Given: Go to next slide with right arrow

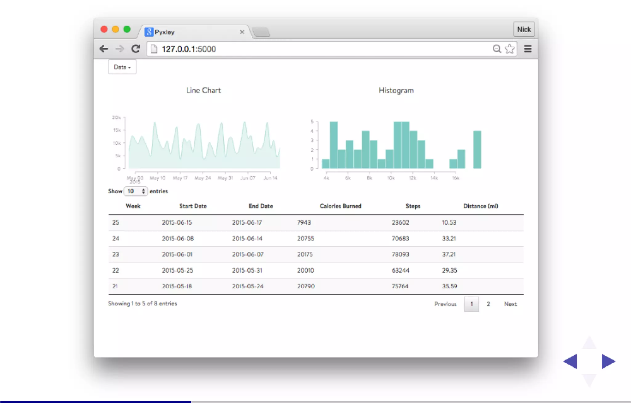Looking at the screenshot, I should (608, 361).
